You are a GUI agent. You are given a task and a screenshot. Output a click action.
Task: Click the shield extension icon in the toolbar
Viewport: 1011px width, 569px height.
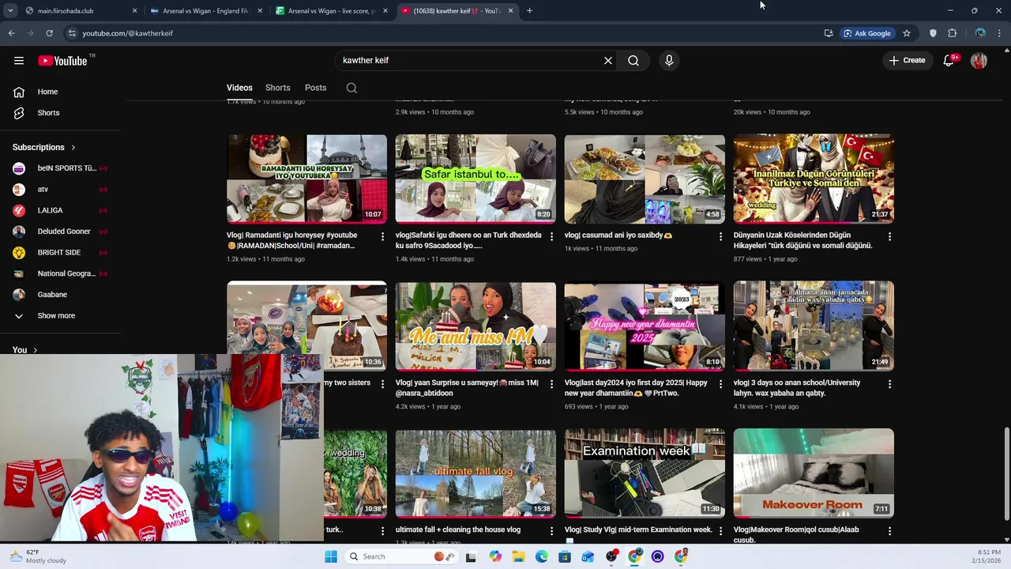[933, 33]
